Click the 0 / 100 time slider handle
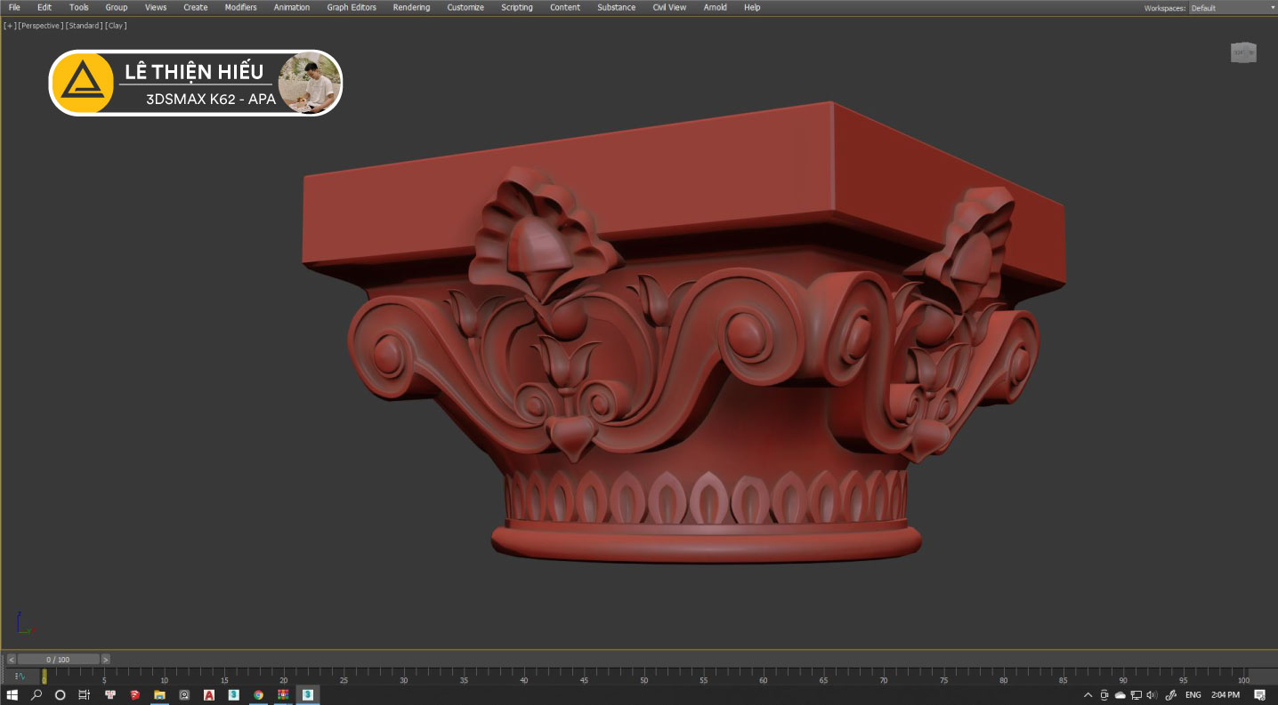 58,660
